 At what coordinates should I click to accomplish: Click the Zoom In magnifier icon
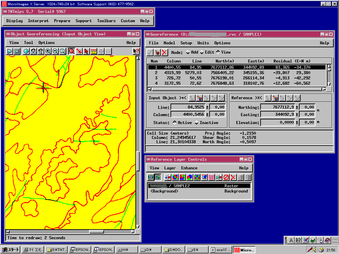pos(48,51)
